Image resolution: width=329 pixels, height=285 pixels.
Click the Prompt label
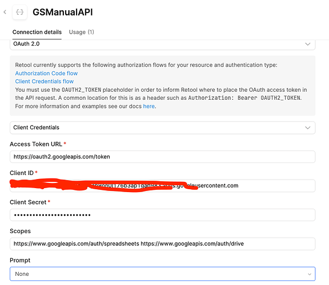(x=20, y=260)
